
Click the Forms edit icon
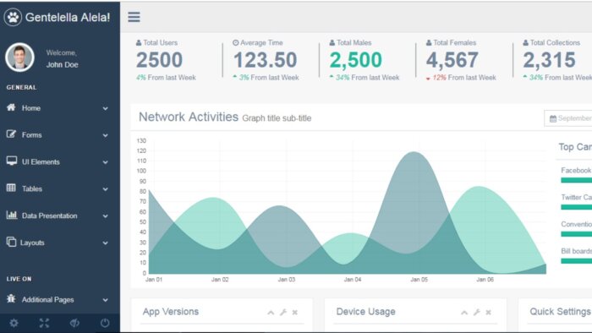11,134
